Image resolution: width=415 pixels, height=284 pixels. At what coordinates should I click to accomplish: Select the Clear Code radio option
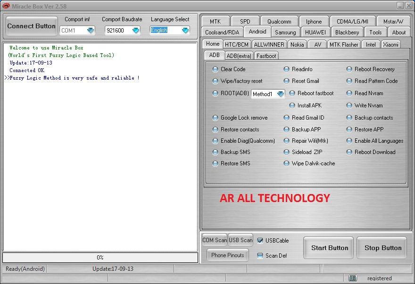point(215,69)
